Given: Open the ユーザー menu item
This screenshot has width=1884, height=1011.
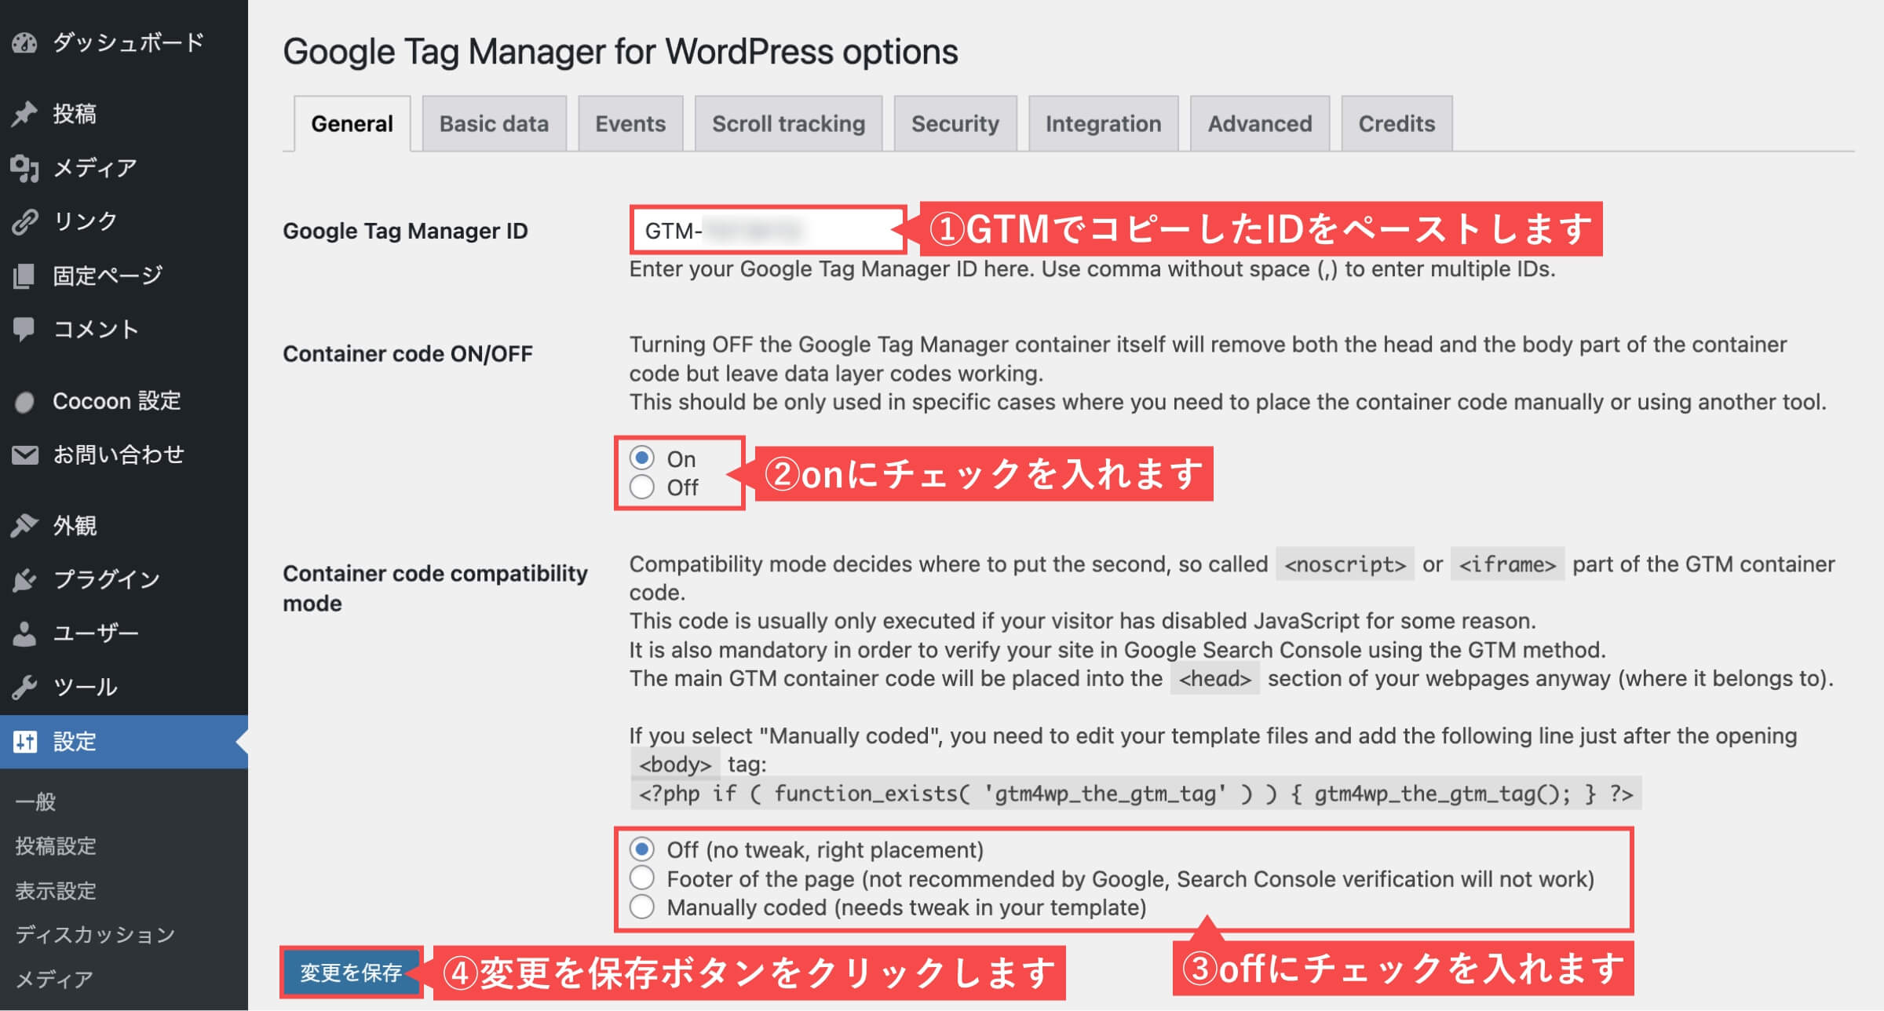Looking at the screenshot, I should [x=124, y=633].
